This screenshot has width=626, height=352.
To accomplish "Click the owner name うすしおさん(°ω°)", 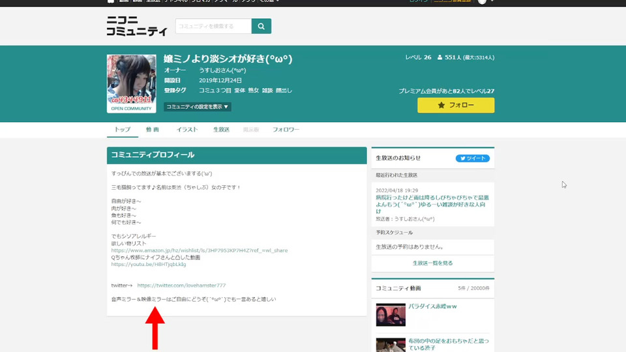I will (222, 70).
